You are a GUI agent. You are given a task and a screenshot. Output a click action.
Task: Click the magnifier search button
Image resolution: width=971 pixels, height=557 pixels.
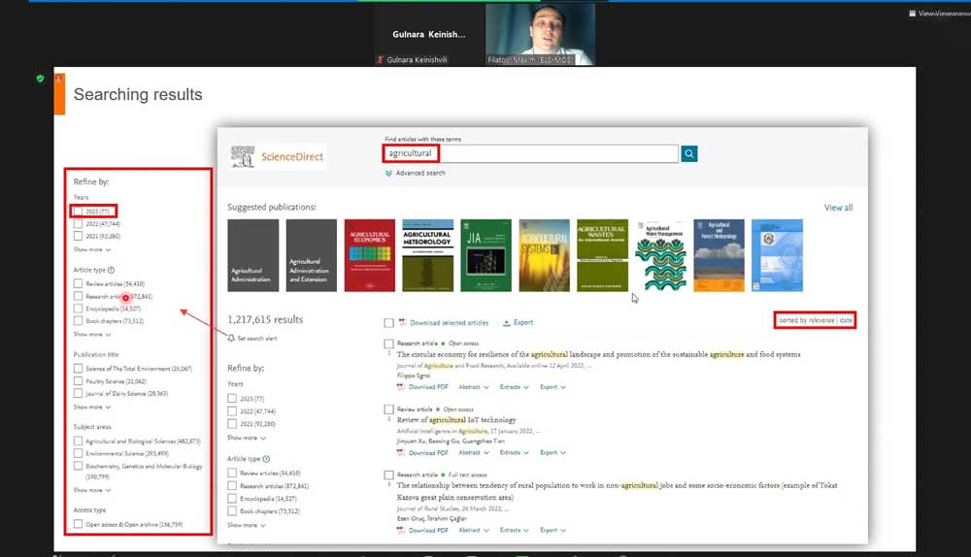click(x=689, y=153)
